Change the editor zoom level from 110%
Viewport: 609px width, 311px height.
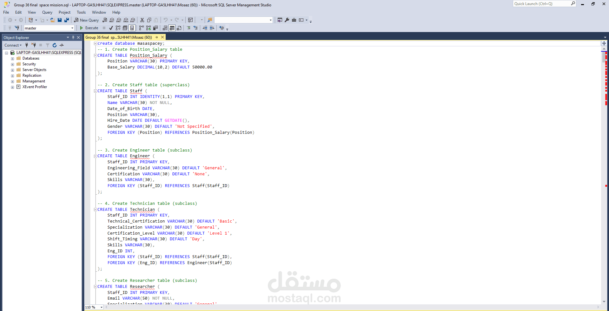click(x=93, y=307)
